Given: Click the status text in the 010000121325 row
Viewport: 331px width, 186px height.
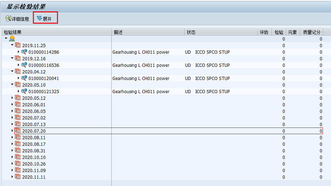Looking at the screenshot, I should [207, 91].
